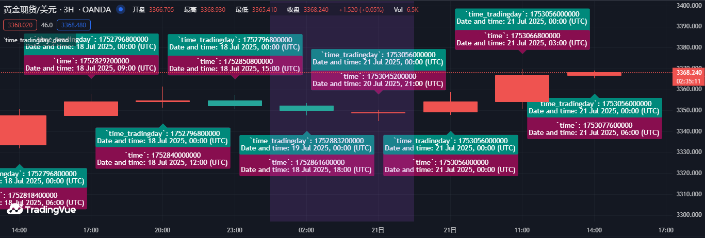Click the 3300.000 price axis label
Viewport: 705px width, 238px height.
point(688,215)
